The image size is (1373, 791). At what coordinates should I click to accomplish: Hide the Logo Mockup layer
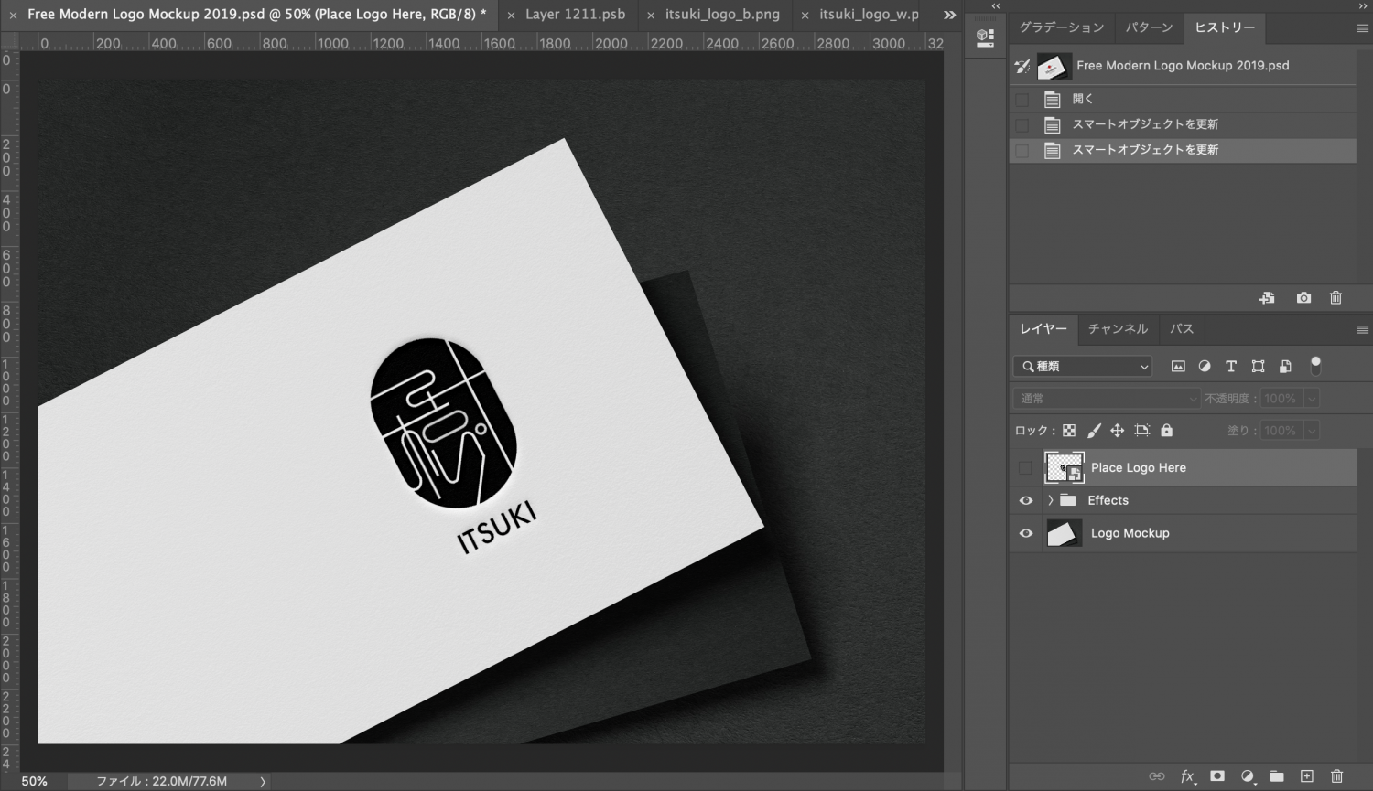1026,533
